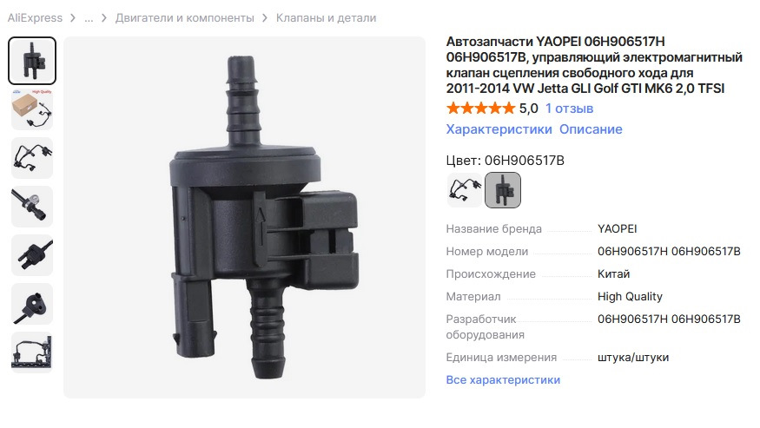This screenshot has height=428, width=760.
Task: Choose the 06H906517B valve color variant
Action: coord(503,190)
